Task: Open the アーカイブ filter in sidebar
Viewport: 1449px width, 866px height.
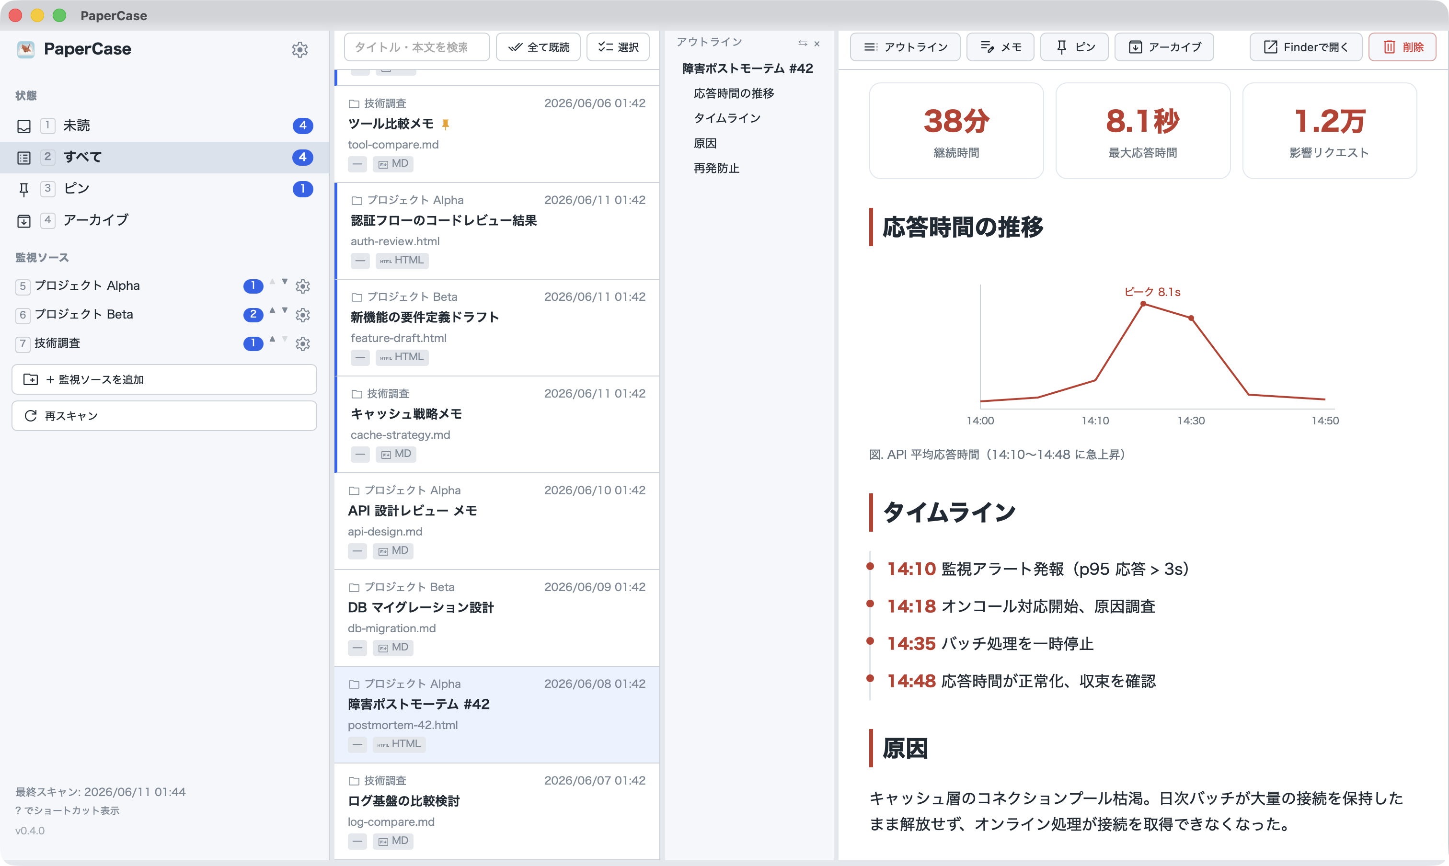Action: (x=164, y=220)
